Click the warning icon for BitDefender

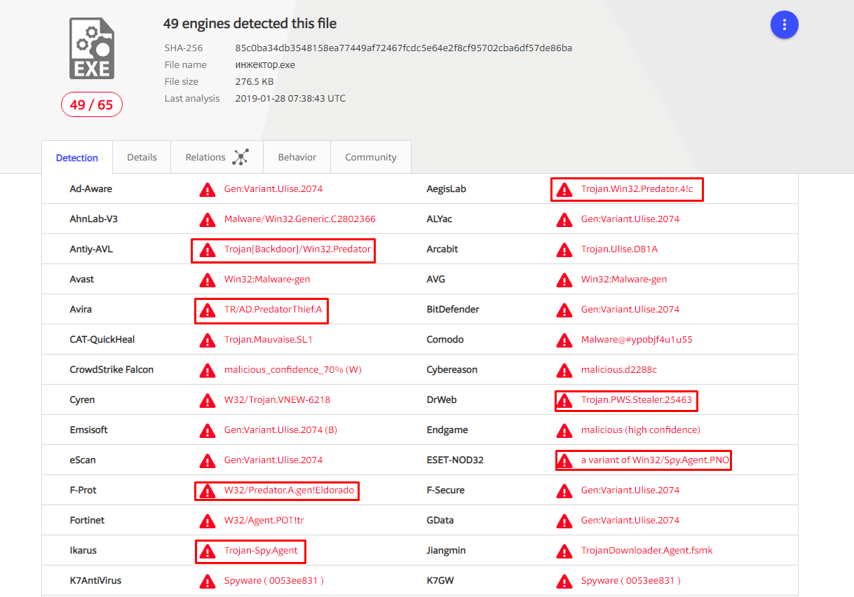click(564, 310)
